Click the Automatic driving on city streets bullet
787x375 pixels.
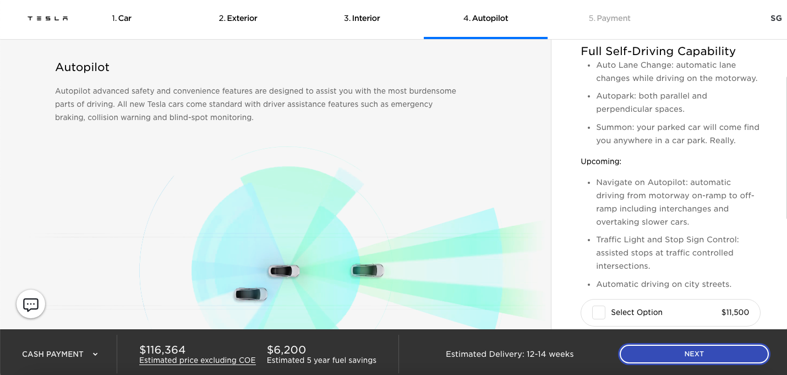coord(664,284)
